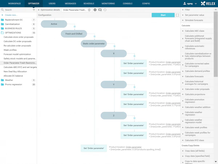Click the plus icon for Create new
This screenshot has width=218, height=164.
(x=2, y=15)
